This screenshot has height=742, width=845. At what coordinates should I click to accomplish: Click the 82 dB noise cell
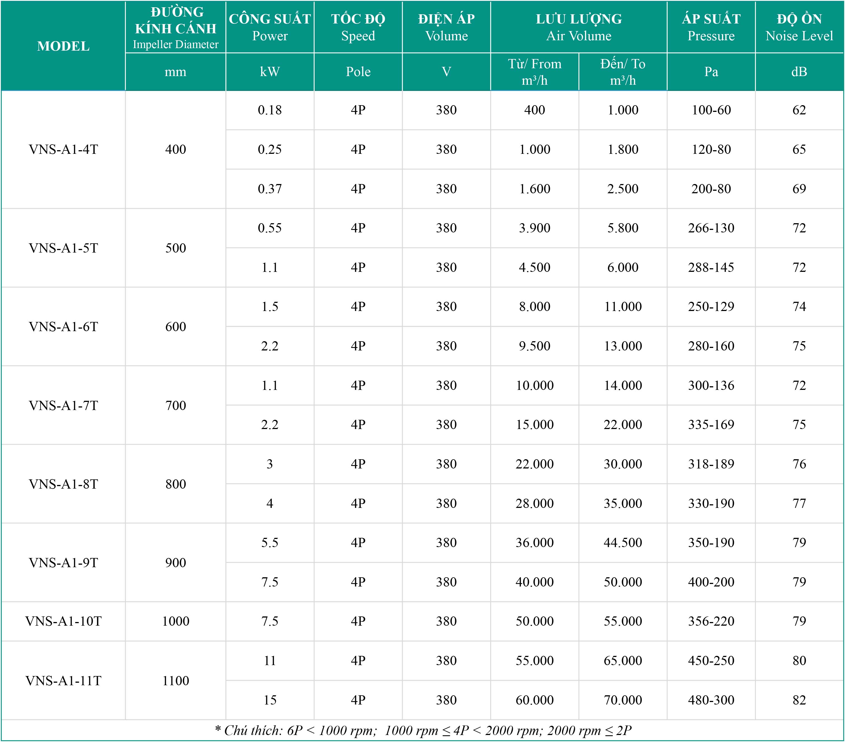pyautogui.click(x=799, y=700)
